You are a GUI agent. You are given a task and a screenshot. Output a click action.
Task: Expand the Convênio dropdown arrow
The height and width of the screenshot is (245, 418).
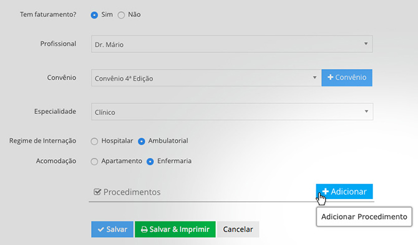click(314, 77)
